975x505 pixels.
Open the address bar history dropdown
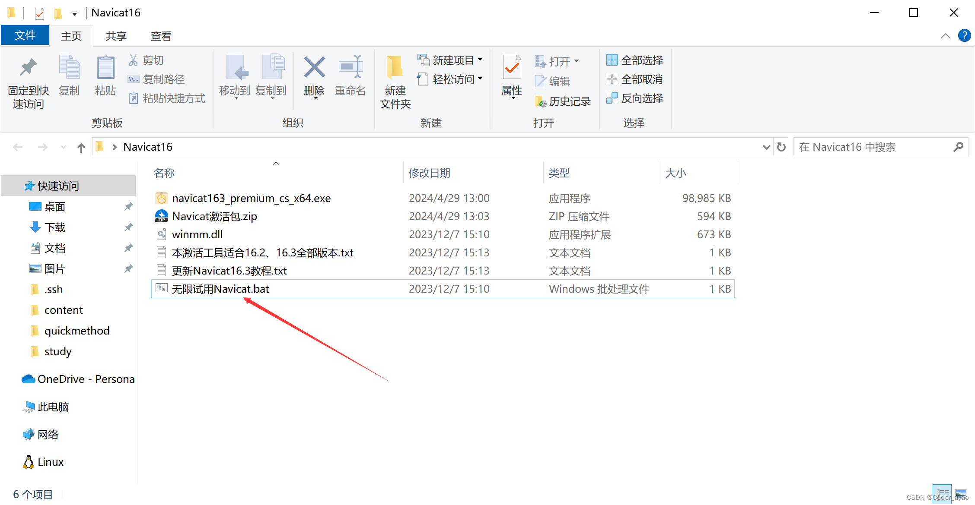pos(767,147)
